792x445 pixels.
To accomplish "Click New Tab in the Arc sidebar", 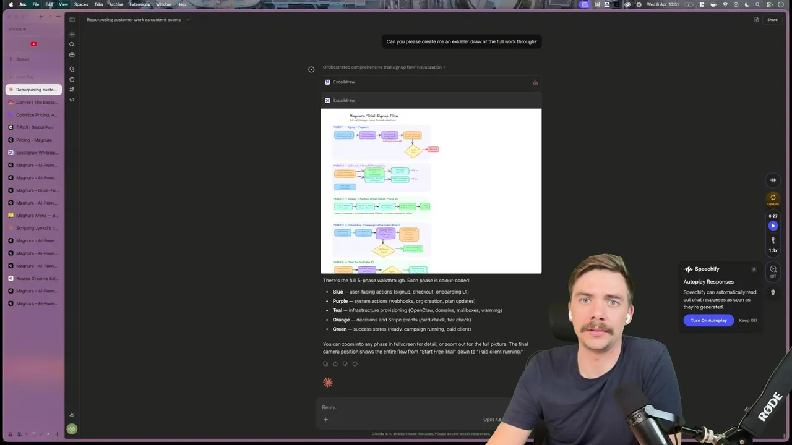I will (33, 77).
